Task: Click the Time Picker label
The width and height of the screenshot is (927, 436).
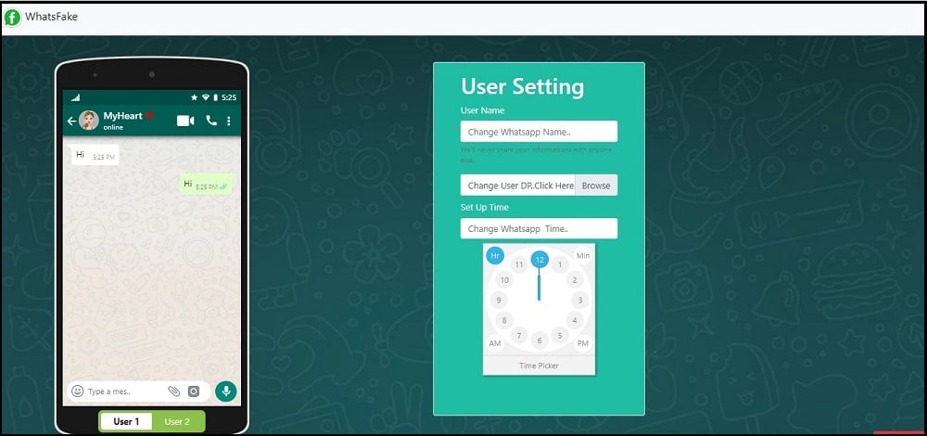Action: [540, 365]
